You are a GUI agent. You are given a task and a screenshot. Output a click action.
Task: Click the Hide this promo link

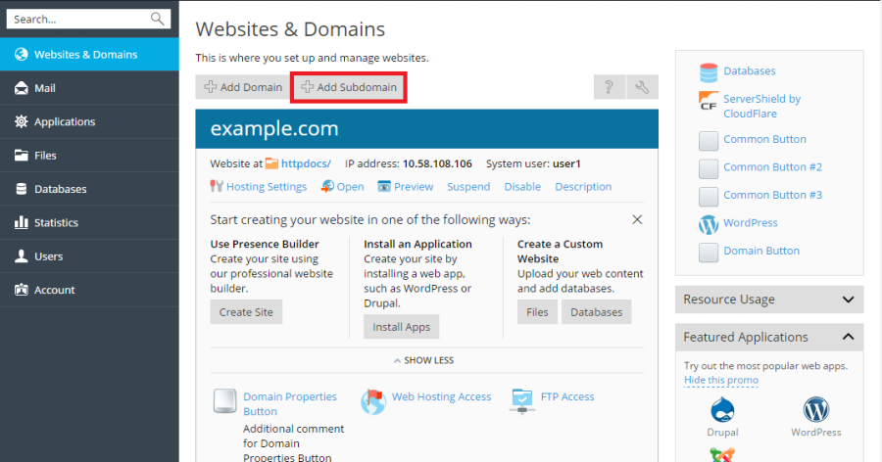coord(720,380)
